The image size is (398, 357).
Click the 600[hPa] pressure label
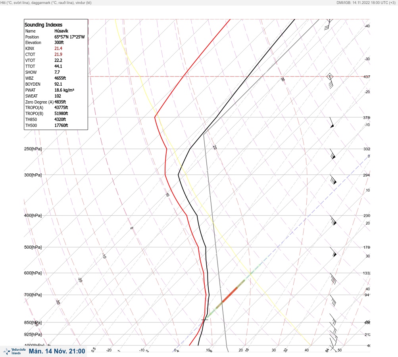(x=33, y=273)
